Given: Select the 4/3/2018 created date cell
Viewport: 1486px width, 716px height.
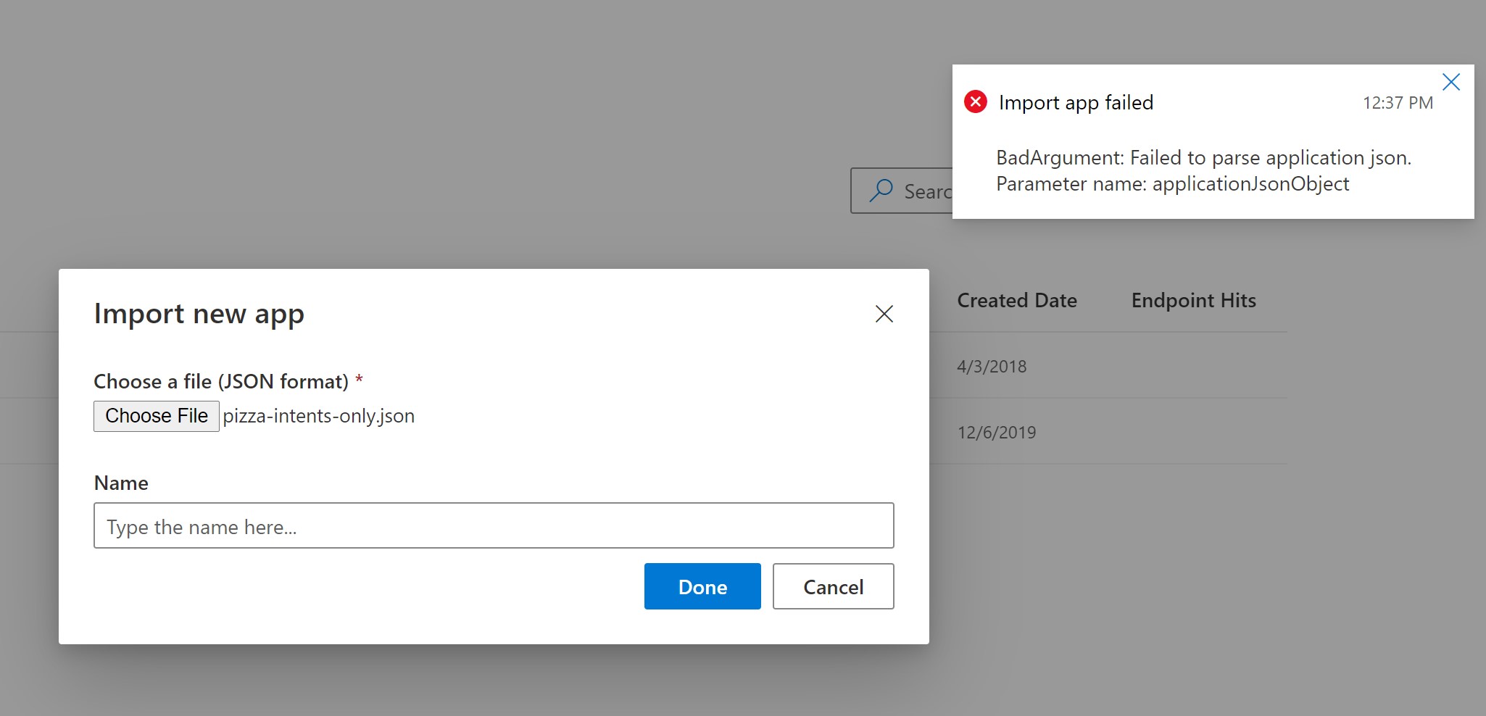Looking at the screenshot, I should (x=992, y=367).
